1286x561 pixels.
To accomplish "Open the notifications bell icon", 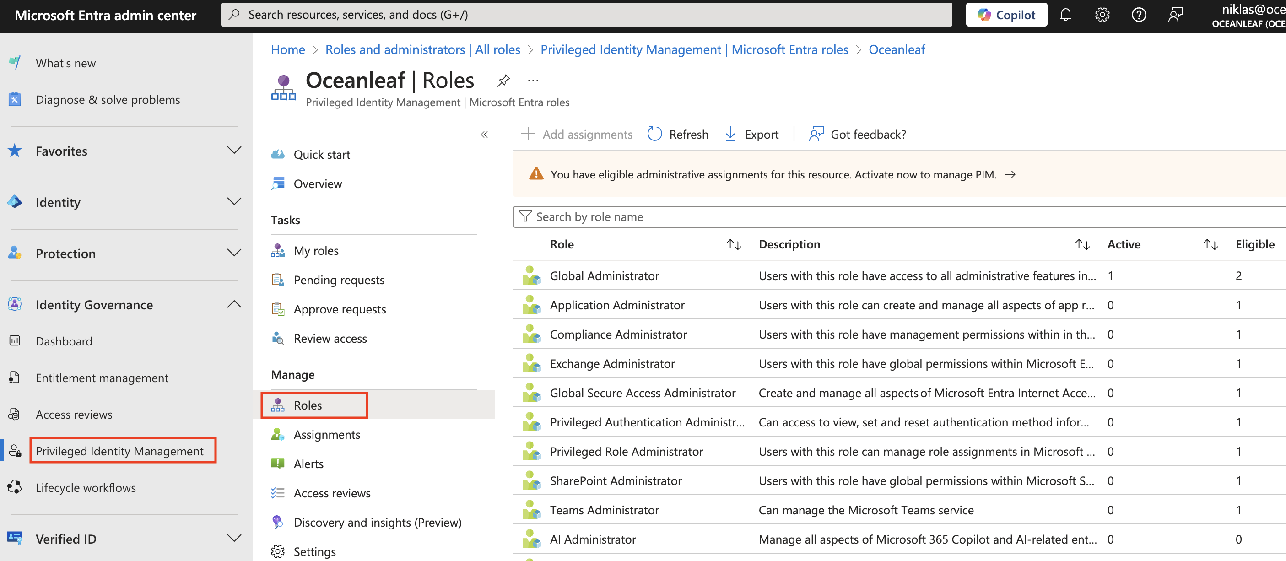I will pyautogui.click(x=1066, y=15).
